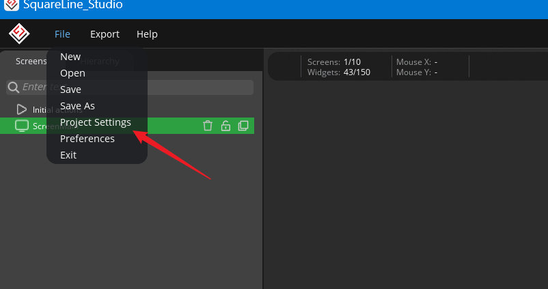The image size is (548, 289).
Task: Click the search magnifier icon
Action: tap(13, 87)
